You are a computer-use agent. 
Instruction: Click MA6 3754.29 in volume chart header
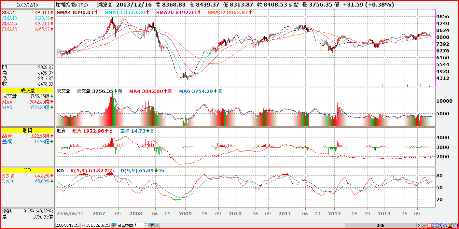pos(201,91)
